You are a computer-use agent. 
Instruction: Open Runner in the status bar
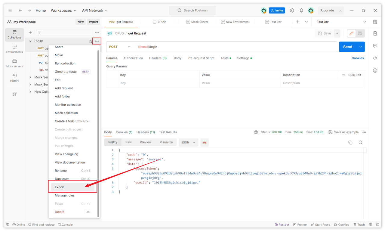click(x=300, y=224)
